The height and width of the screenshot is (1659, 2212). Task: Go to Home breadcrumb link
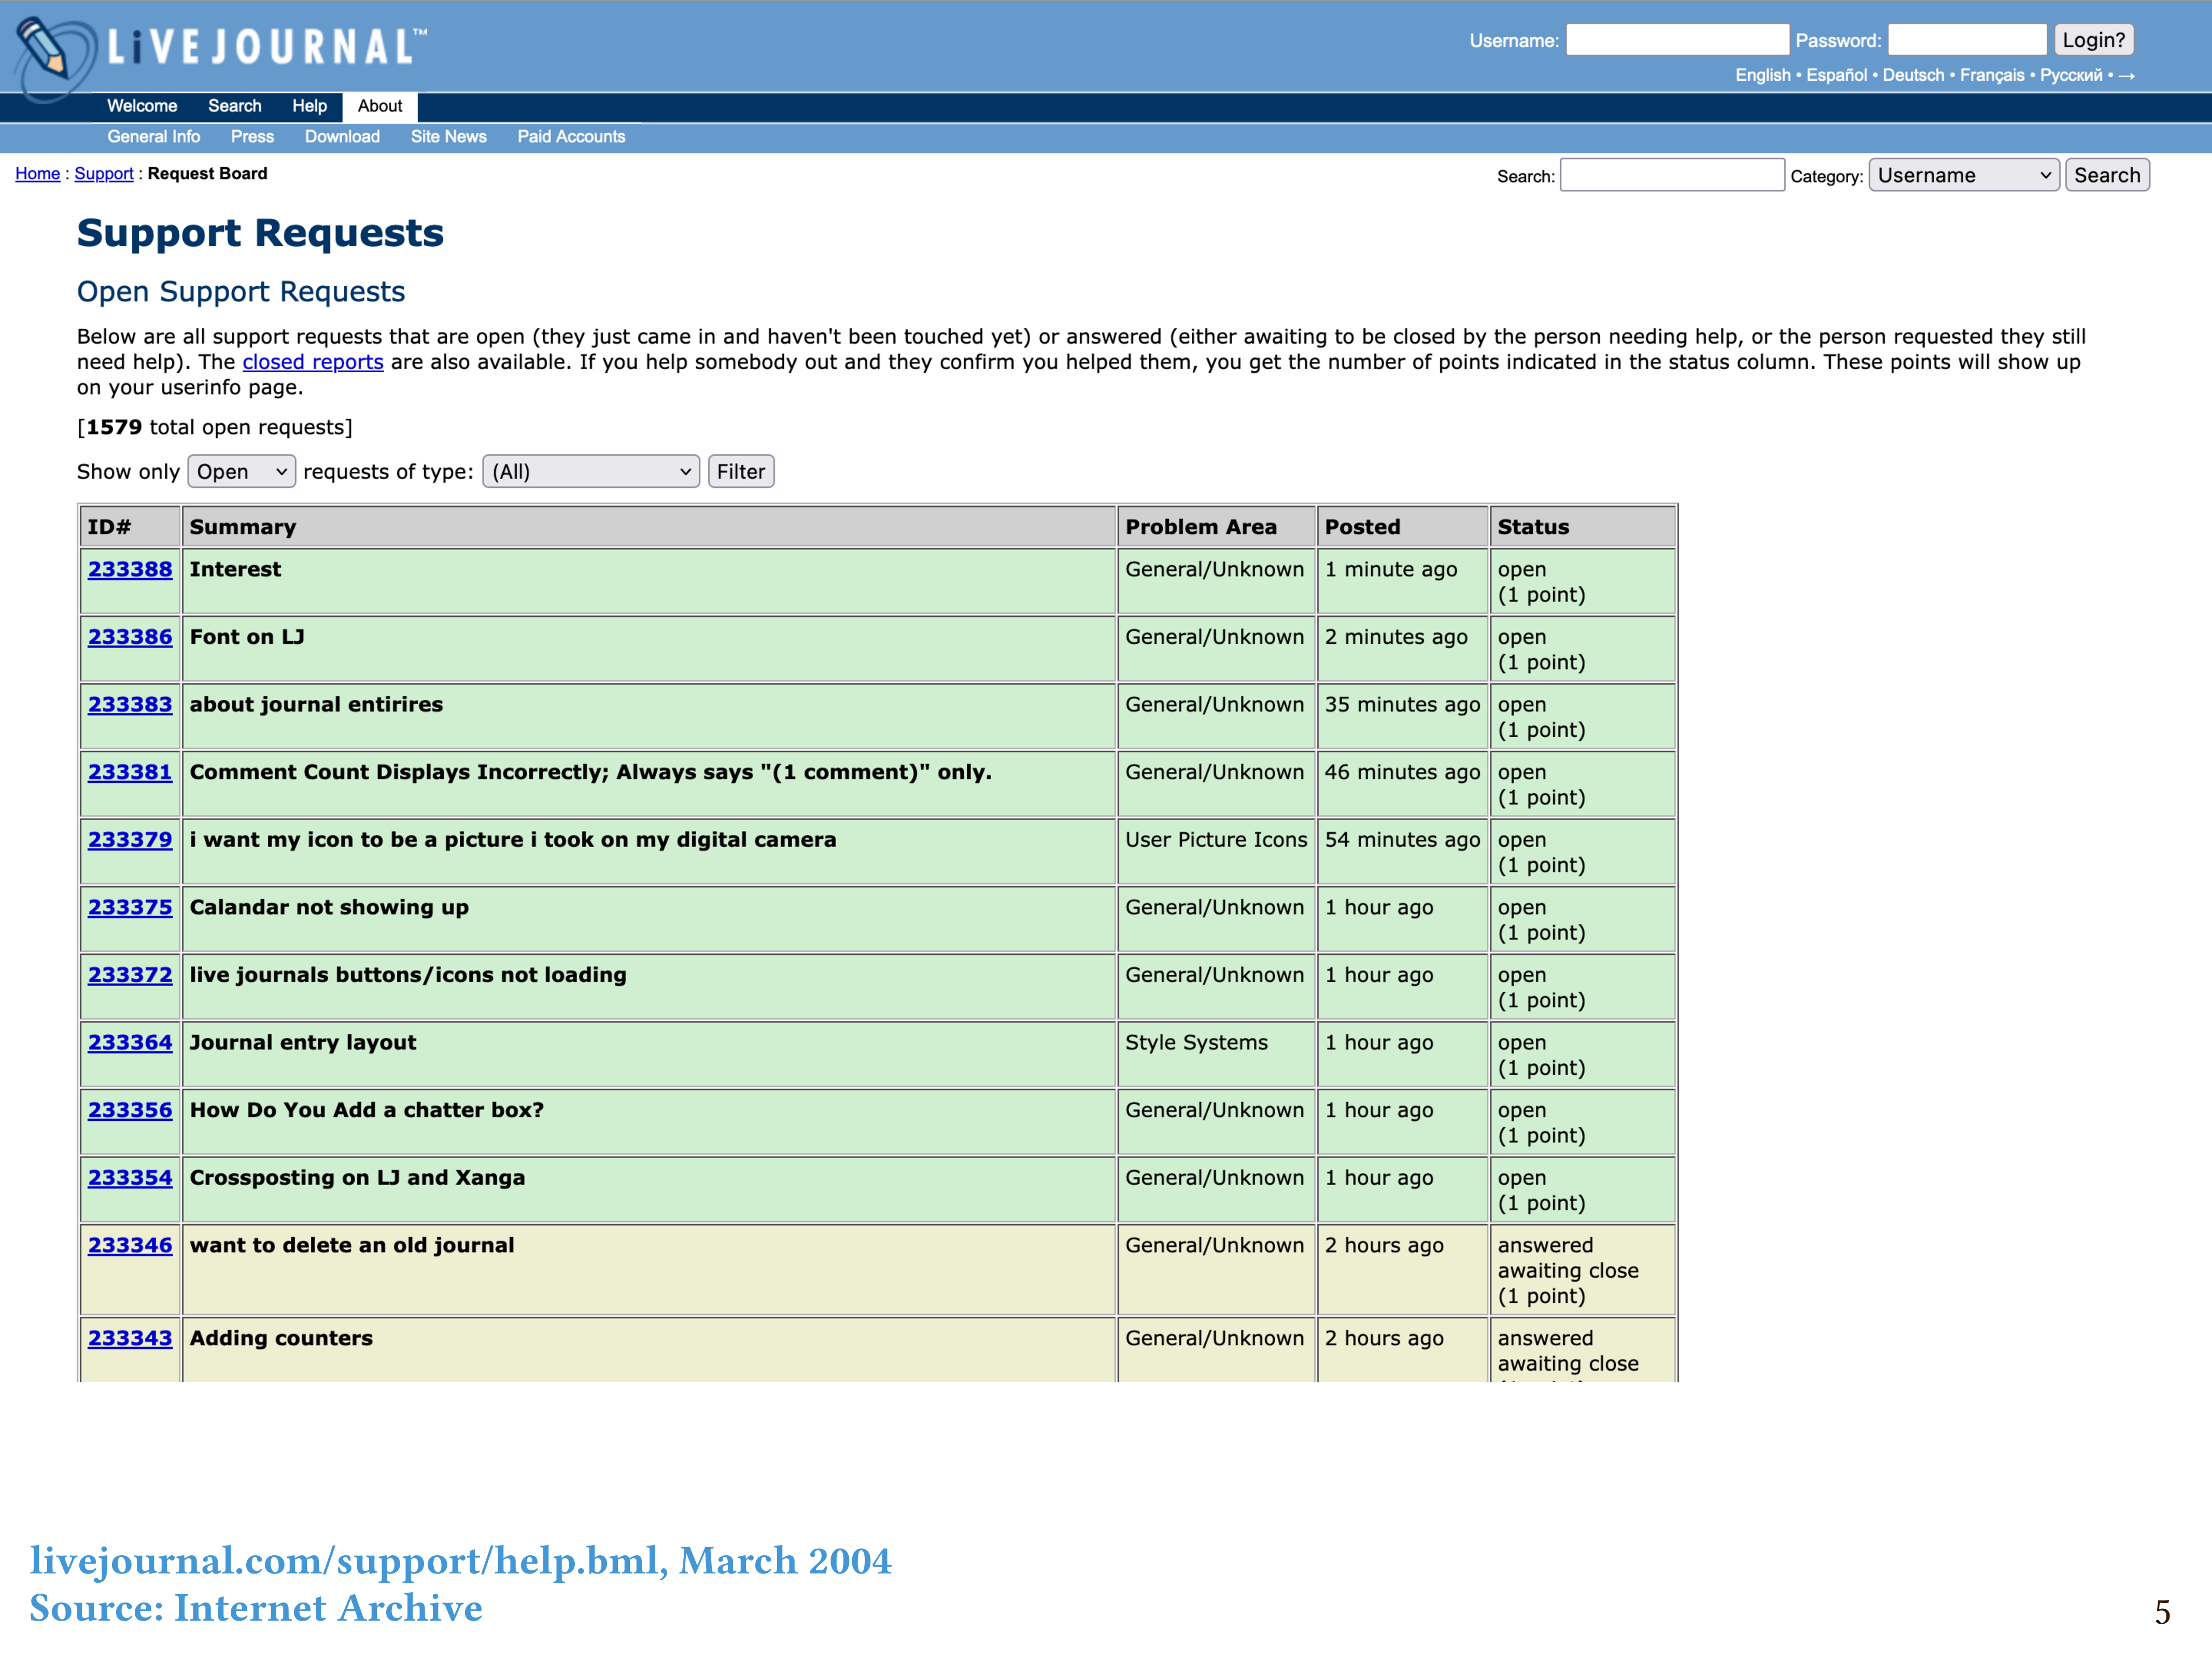[x=37, y=174]
